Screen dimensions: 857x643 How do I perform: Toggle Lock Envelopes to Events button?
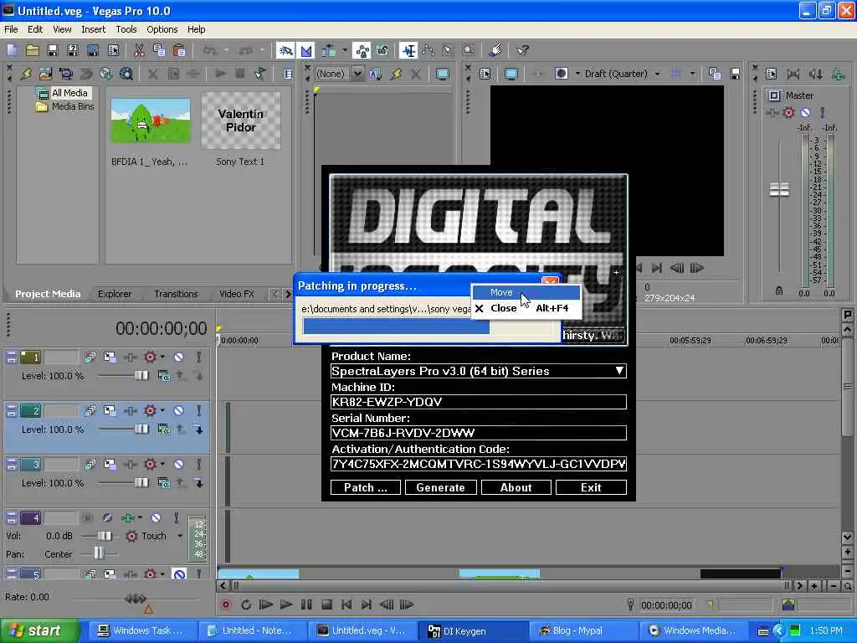(x=362, y=50)
